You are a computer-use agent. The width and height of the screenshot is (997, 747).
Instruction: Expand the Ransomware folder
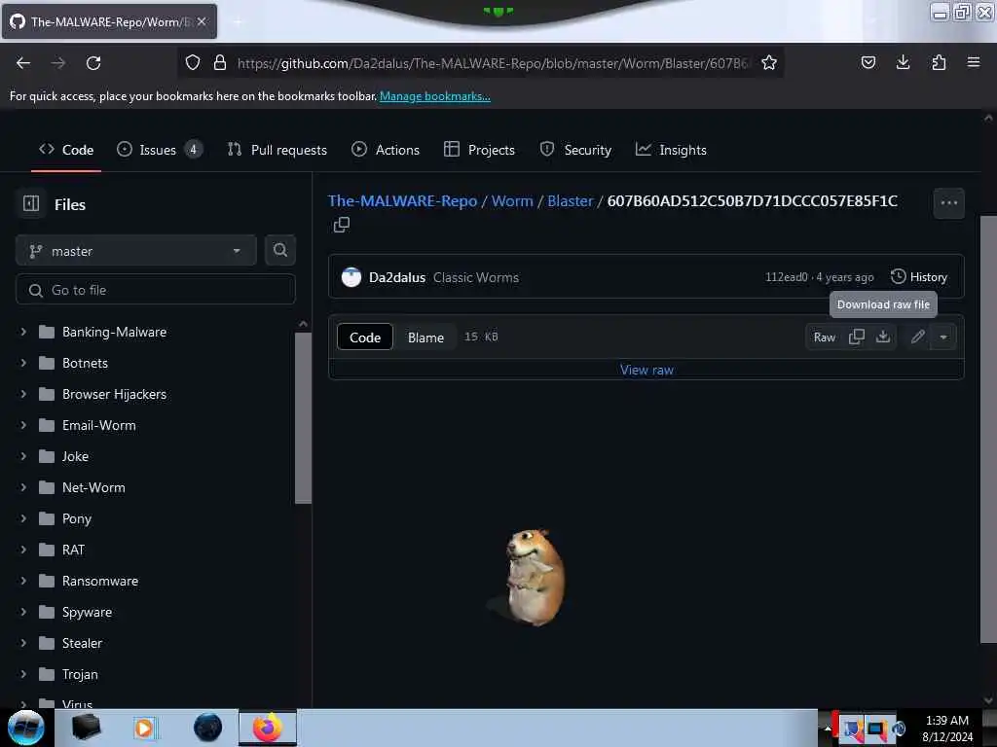pyautogui.click(x=23, y=581)
